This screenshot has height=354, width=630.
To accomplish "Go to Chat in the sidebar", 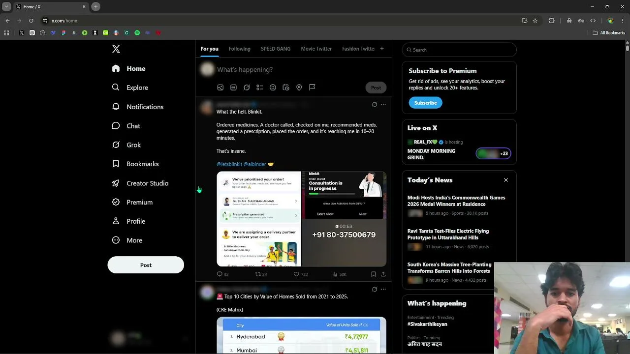I will [x=126, y=126].
